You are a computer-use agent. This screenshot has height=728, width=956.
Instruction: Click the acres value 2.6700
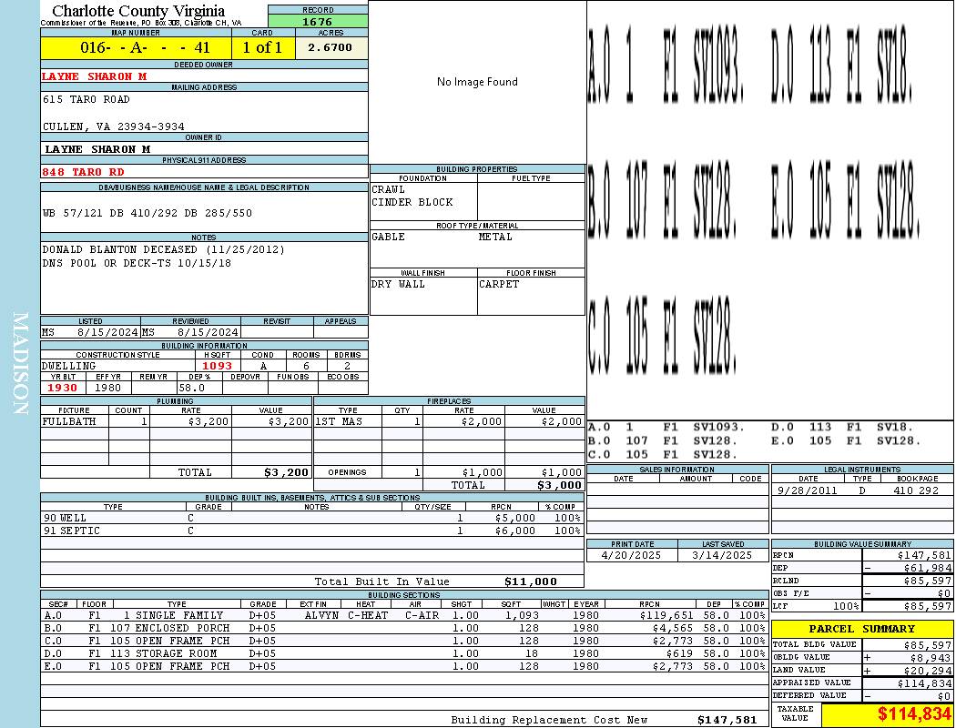(331, 47)
